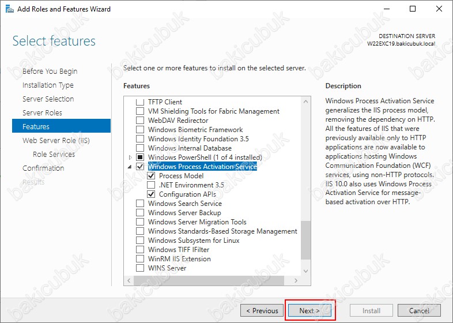The height and width of the screenshot is (323, 453).
Task: Click the Cancel button
Action: point(419,311)
